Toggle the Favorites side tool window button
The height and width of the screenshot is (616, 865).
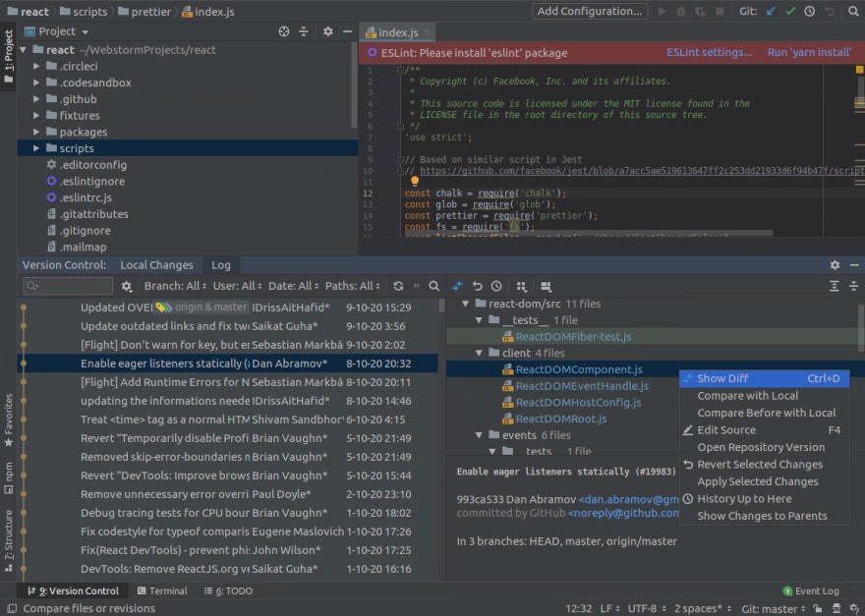[x=8, y=420]
